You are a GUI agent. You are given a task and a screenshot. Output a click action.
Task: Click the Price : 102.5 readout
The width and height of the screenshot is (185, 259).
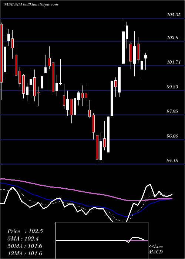(x=25, y=231)
